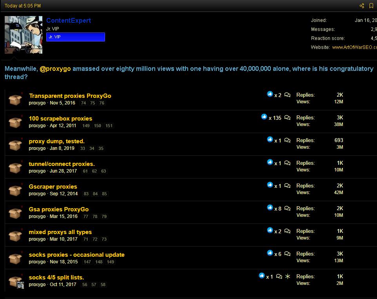Click box icon beside mixed proxys all types
Viewport: 377px width, 299px height.
(15, 236)
